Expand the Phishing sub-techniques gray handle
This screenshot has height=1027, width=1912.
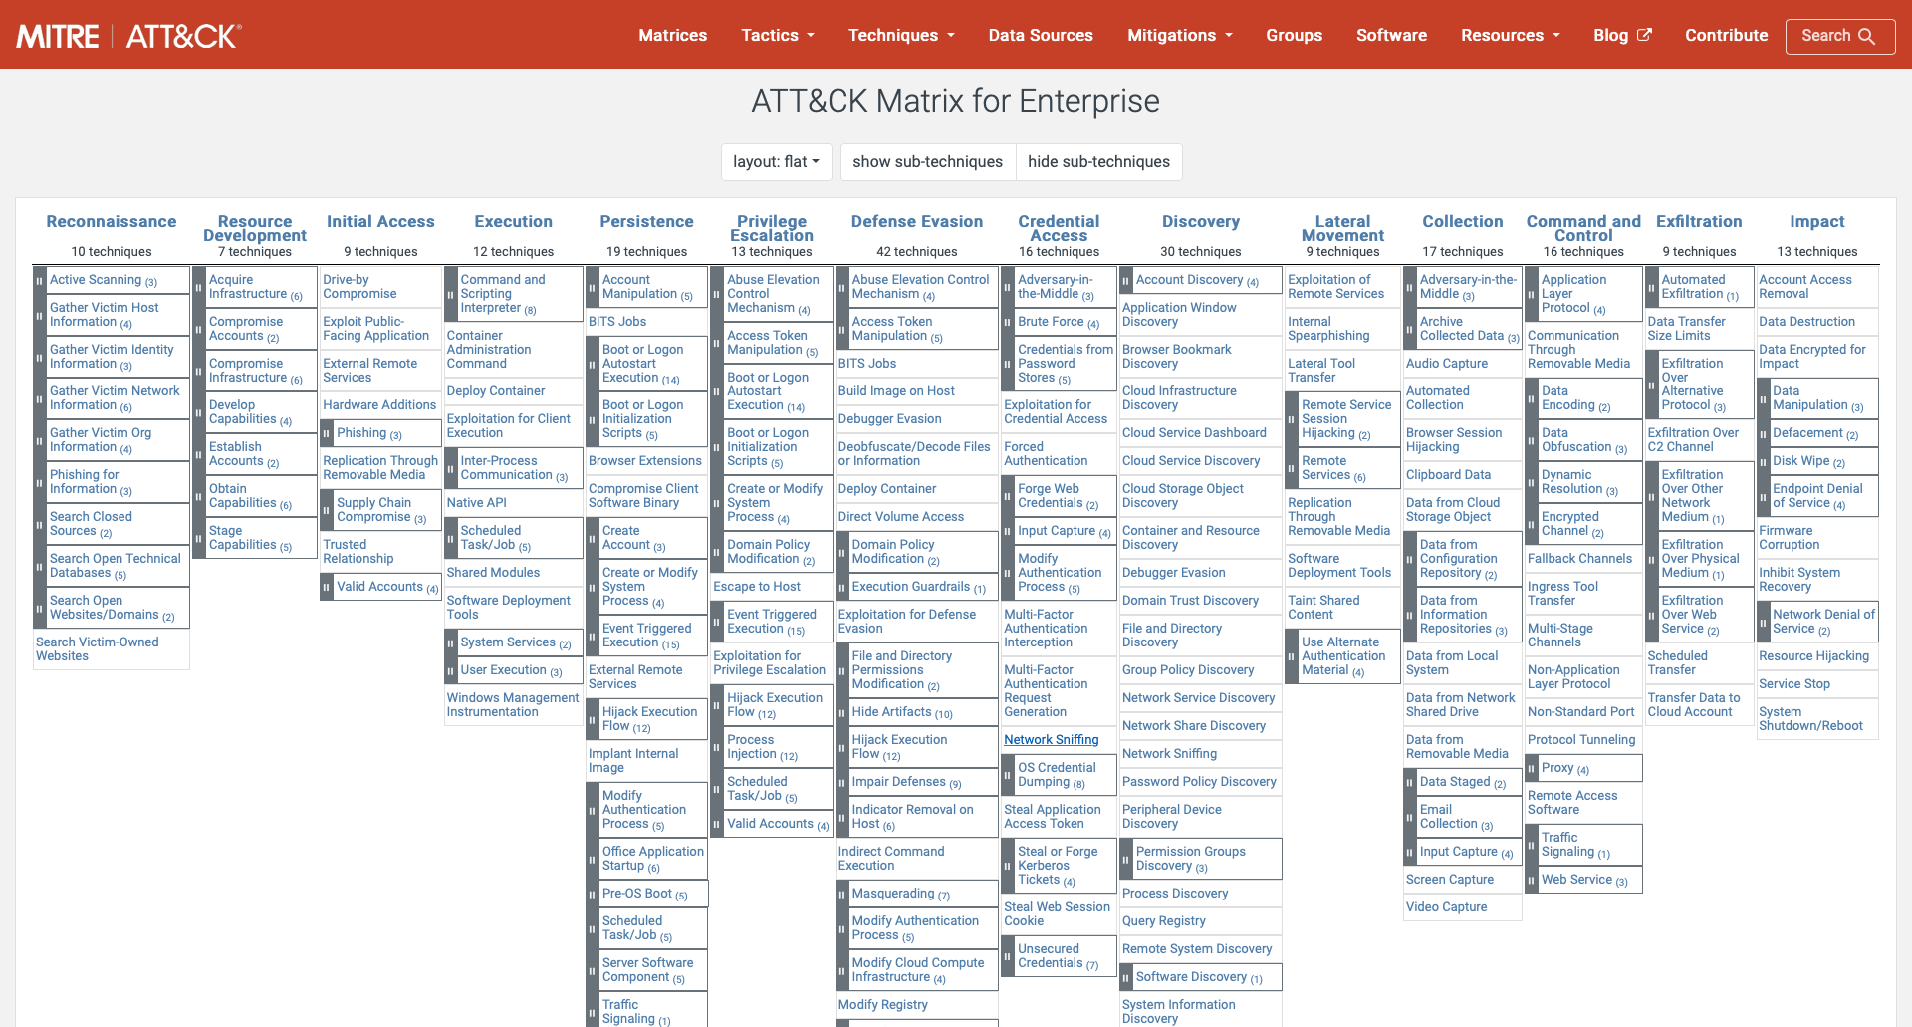click(x=327, y=433)
